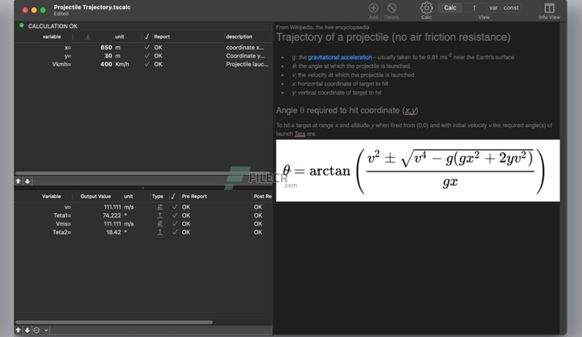Click the Type icon for Teta1= row

[160, 215]
